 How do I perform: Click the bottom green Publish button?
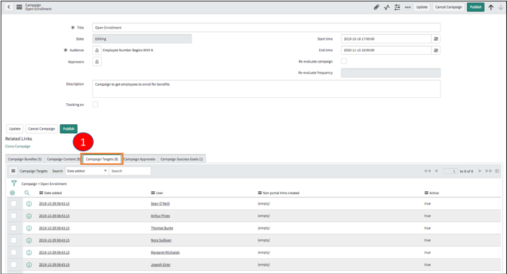tap(69, 129)
